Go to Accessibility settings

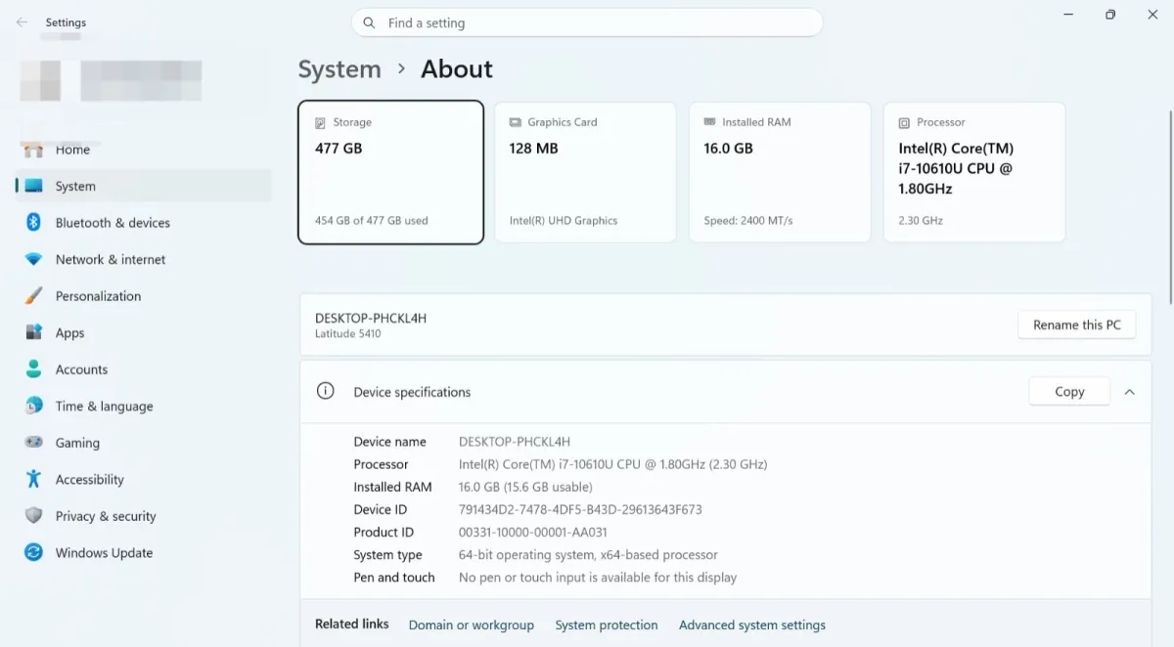[144, 479]
